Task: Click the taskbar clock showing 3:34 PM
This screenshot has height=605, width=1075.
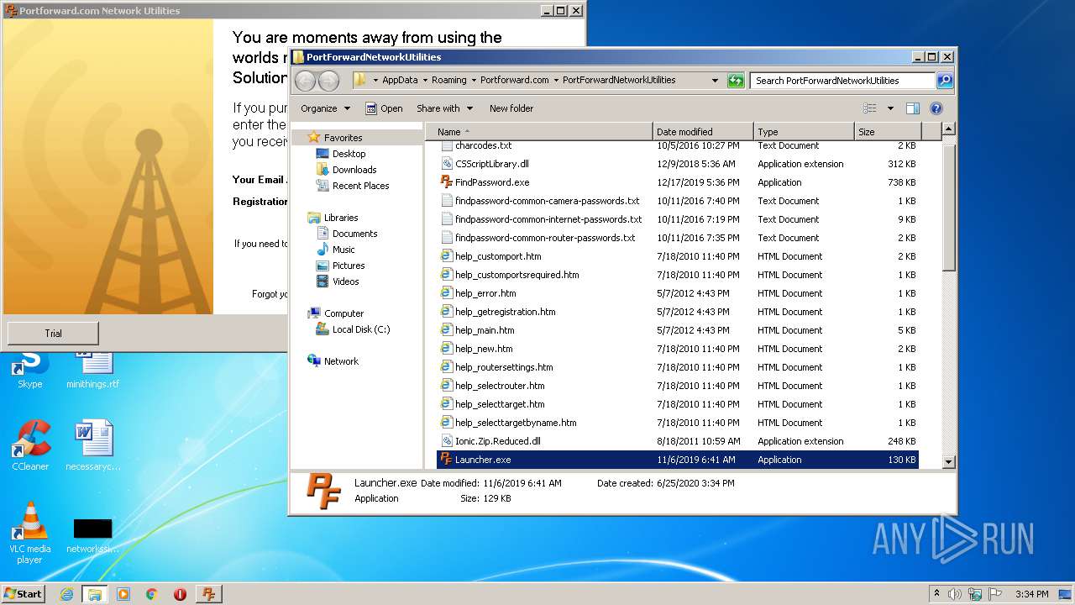Action: [1030, 594]
